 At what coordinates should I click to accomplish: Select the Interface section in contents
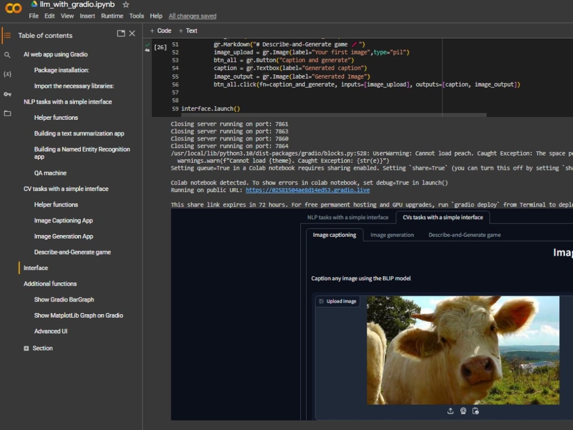coord(36,268)
